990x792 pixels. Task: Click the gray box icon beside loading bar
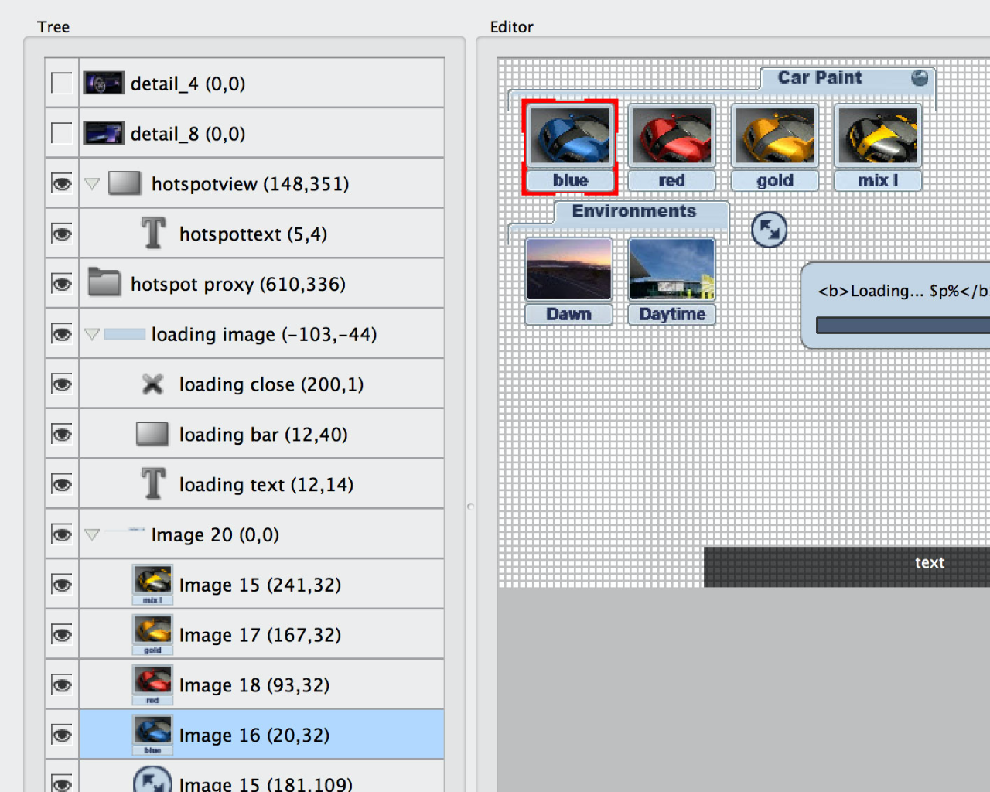pyautogui.click(x=152, y=433)
